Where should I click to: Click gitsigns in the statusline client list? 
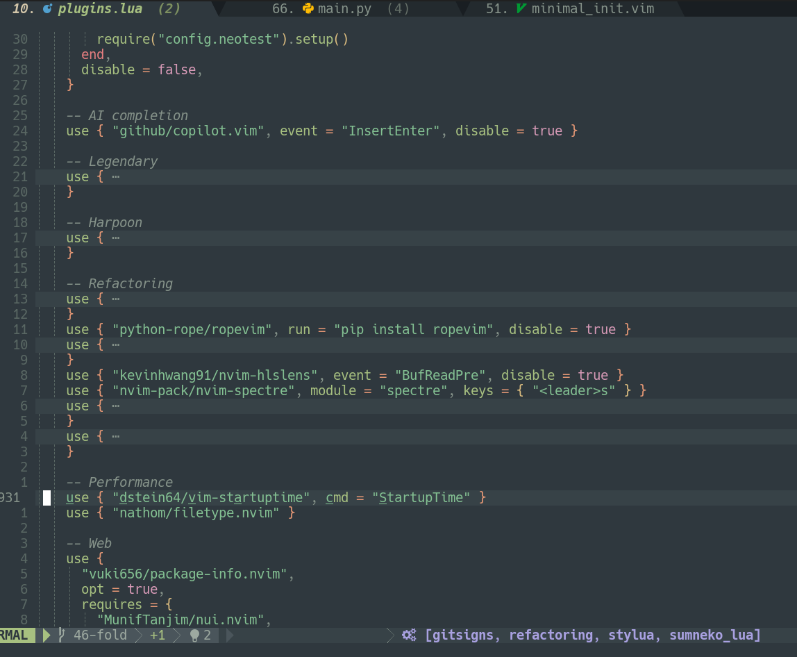(460, 635)
